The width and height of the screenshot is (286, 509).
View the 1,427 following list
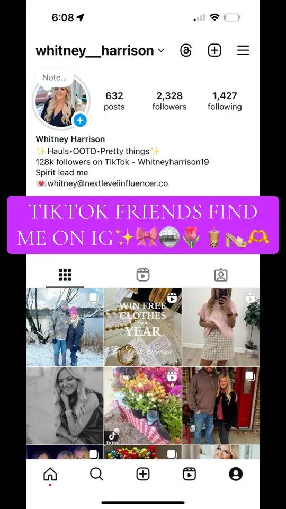pos(225,101)
